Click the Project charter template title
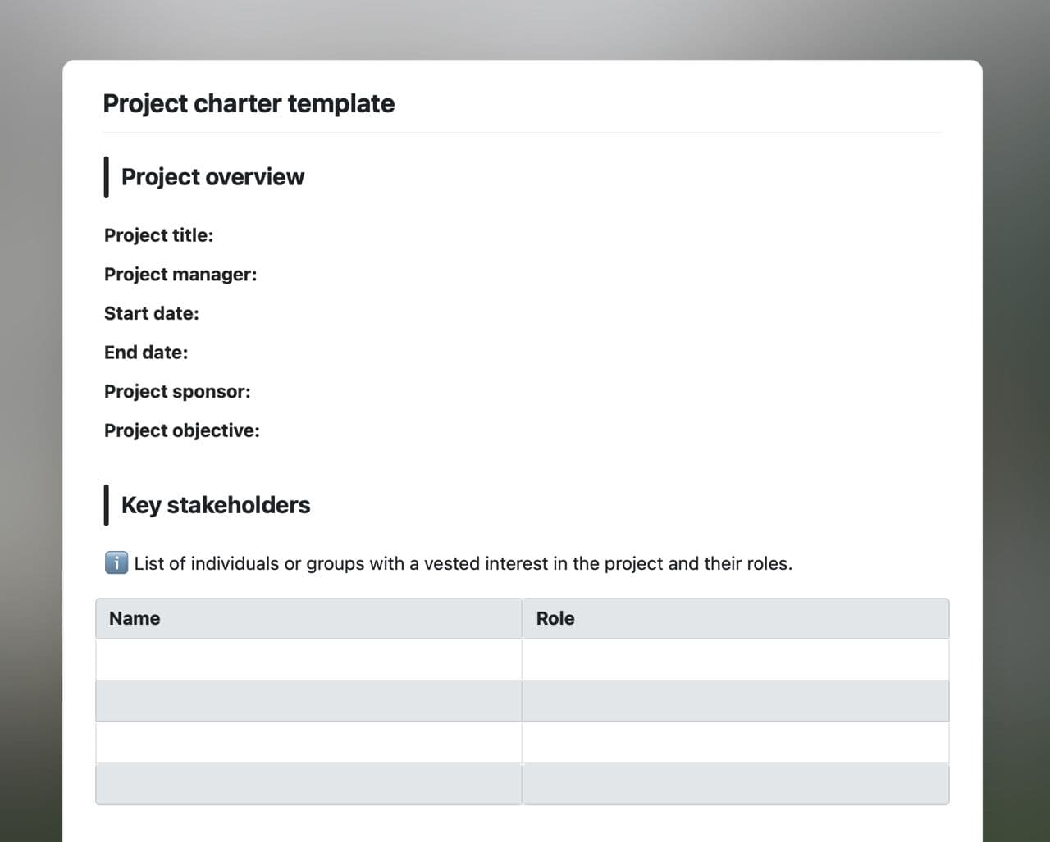This screenshot has height=842, width=1050. (249, 103)
